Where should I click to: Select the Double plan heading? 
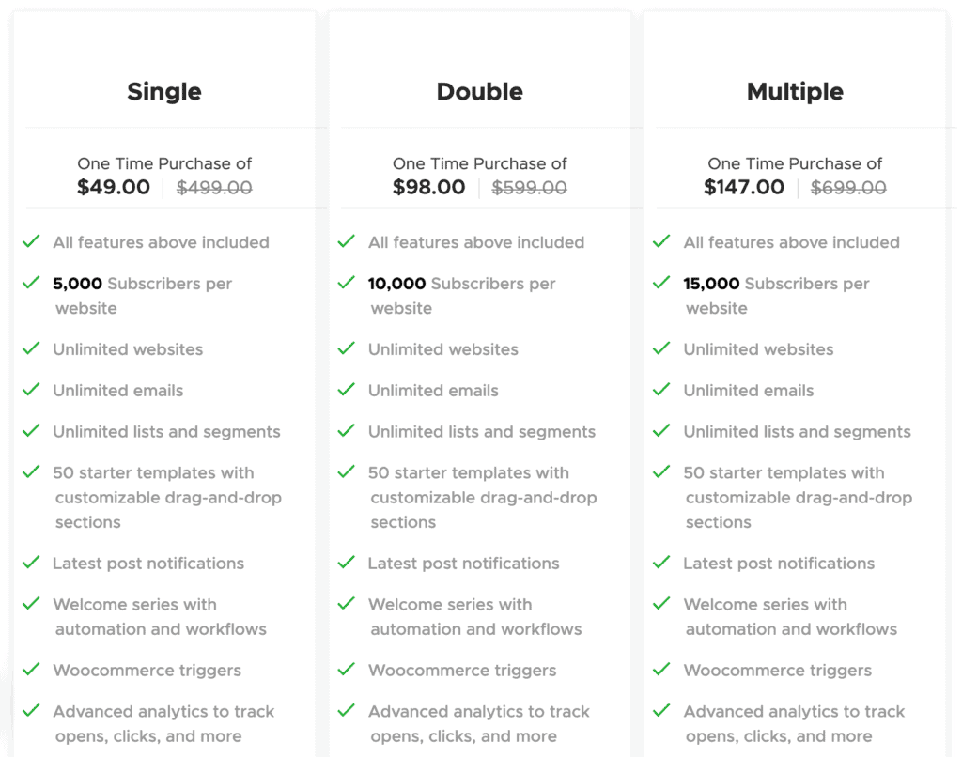[480, 91]
